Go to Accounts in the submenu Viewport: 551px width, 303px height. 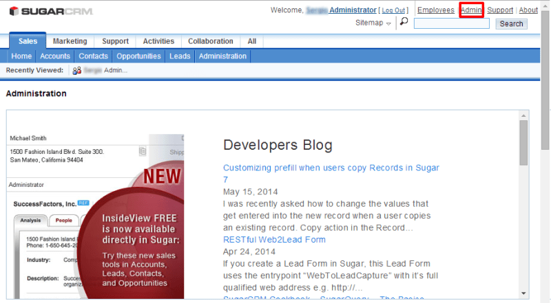tap(55, 56)
